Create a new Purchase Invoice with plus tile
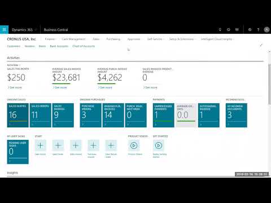This screenshot has width=271, height=203. 93,145
